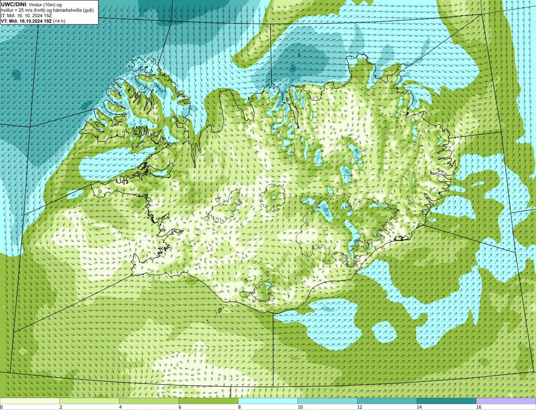Click the lavender above-16 m/s legend swatch
The image size is (536, 410).
click(506, 401)
